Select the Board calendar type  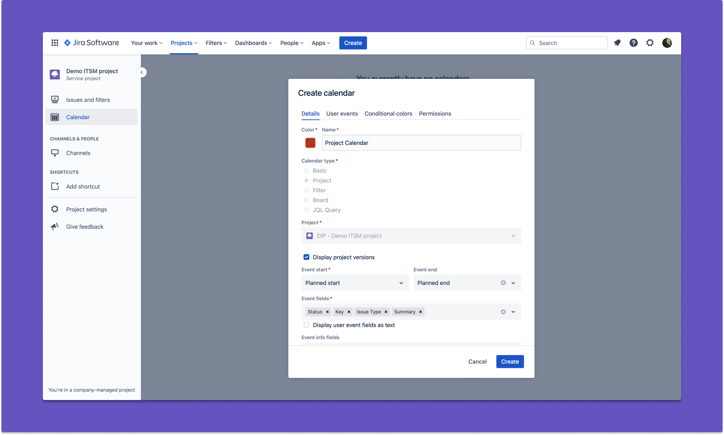pos(306,200)
